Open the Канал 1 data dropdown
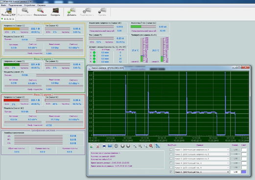255x180 pixels. coord(202,150)
